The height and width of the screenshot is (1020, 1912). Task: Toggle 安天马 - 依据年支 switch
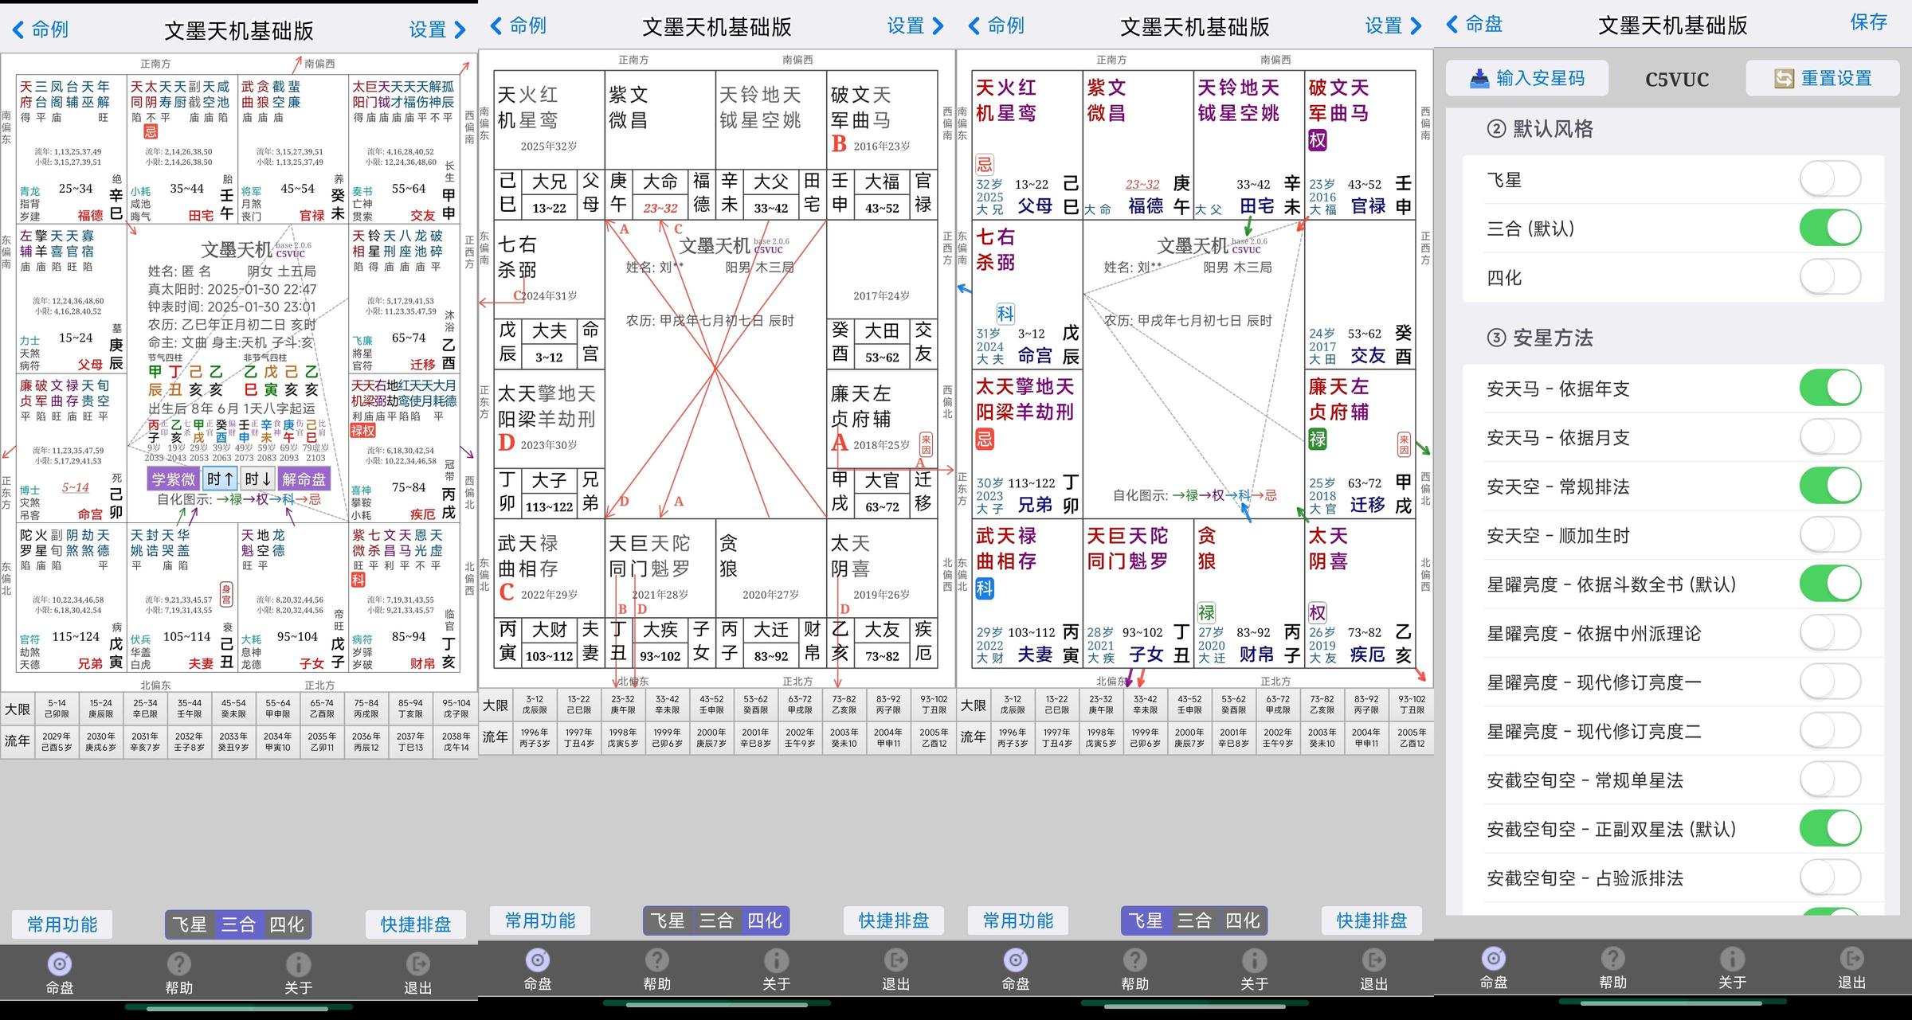tap(1830, 389)
